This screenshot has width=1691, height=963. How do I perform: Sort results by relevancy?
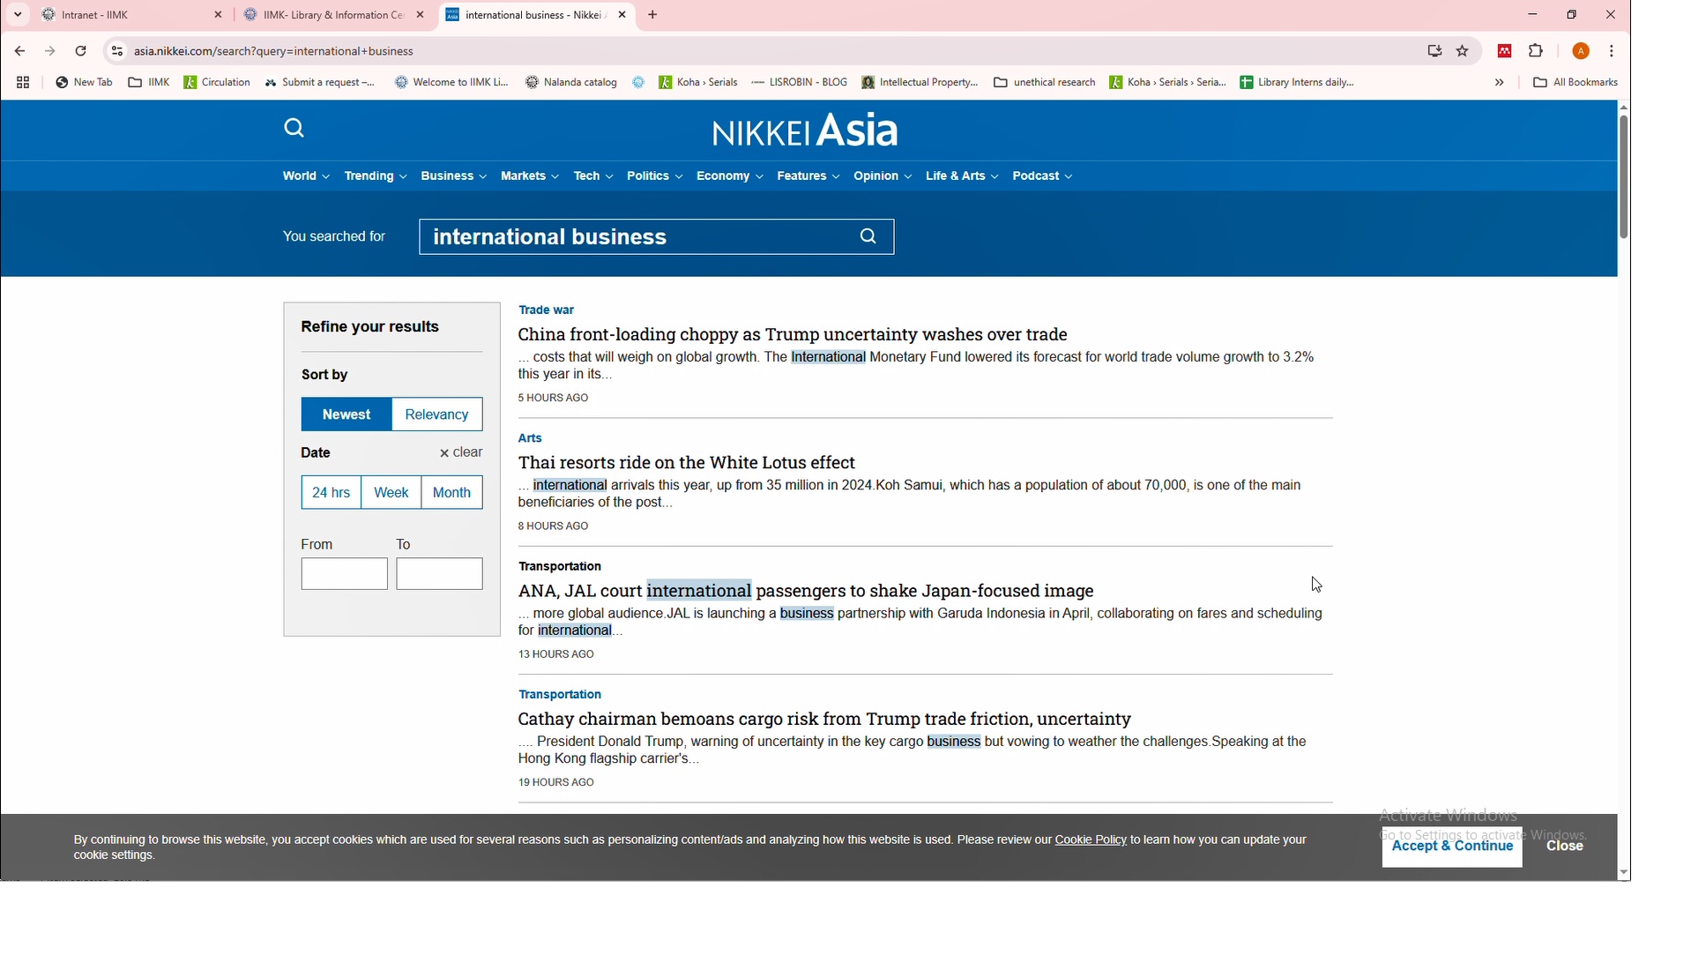438,415
